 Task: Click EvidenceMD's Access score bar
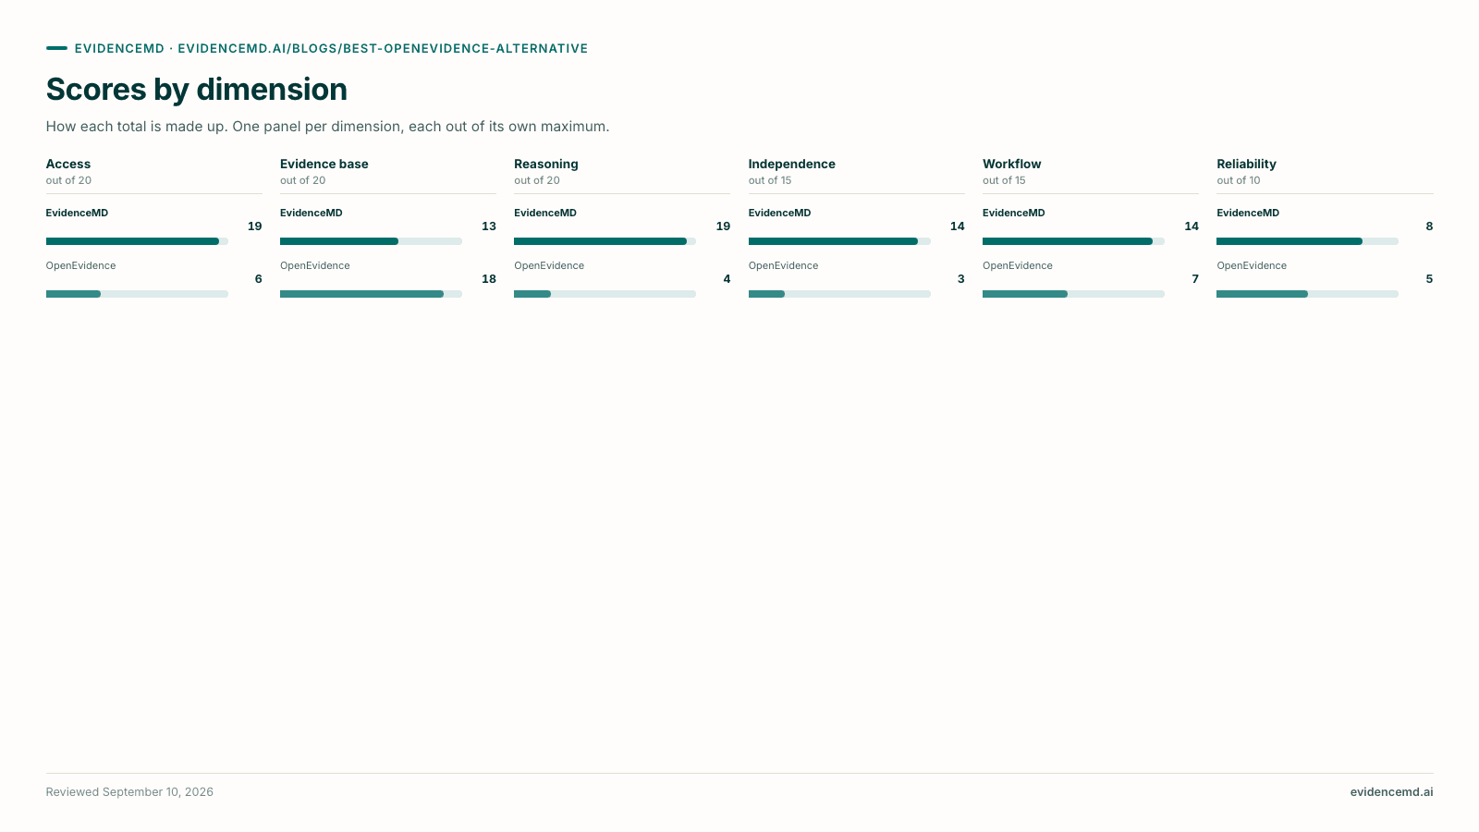pos(137,241)
